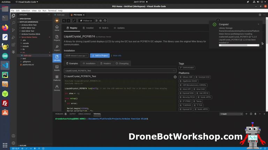Open platformio.ini file
The width and height of the screenshot is (268, 150).
click(x=28, y=65)
